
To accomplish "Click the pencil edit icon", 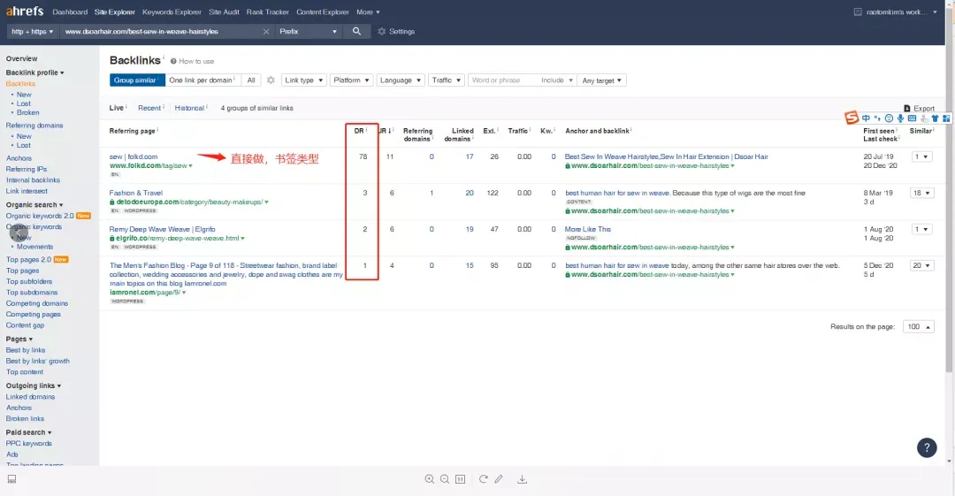I will [x=499, y=479].
